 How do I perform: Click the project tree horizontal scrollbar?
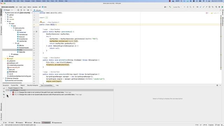(12, 83)
